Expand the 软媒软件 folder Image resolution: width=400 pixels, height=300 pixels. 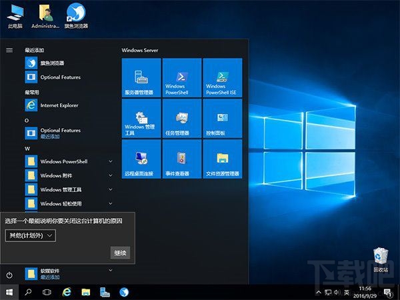pyautogui.click(x=69, y=273)
